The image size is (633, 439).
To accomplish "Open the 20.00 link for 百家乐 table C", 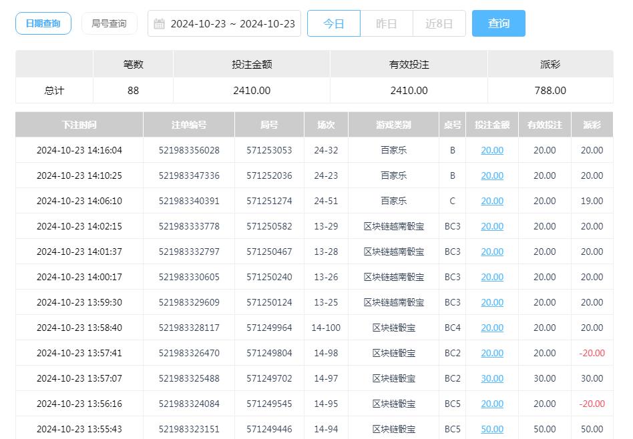I will pos(491,201).
